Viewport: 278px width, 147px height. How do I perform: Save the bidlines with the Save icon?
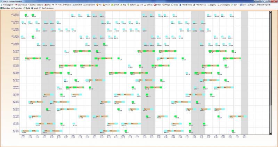click(x=243, y=5)
